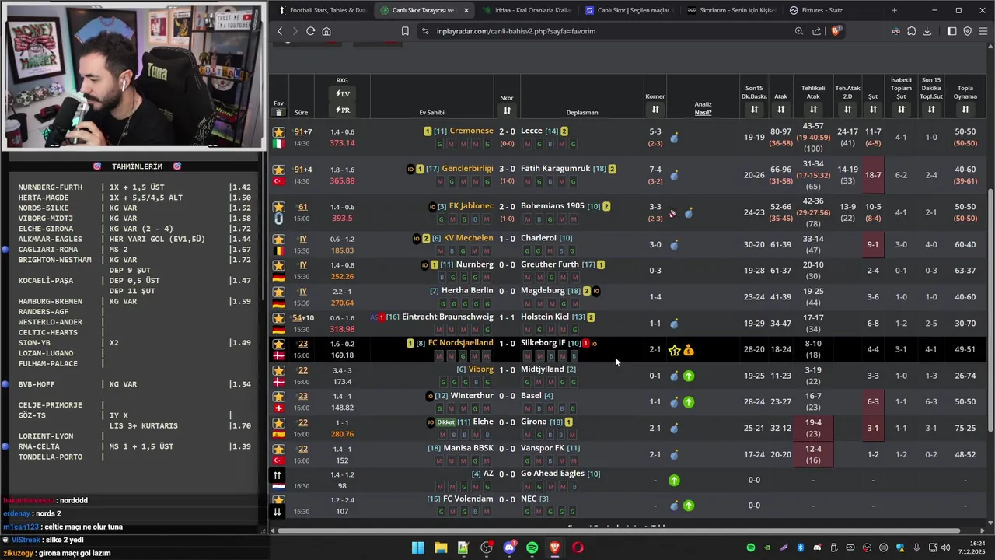Viewport: 995px width, 560px height.
Task: Sort by Atak column arrows
Action: pos(781,110)
